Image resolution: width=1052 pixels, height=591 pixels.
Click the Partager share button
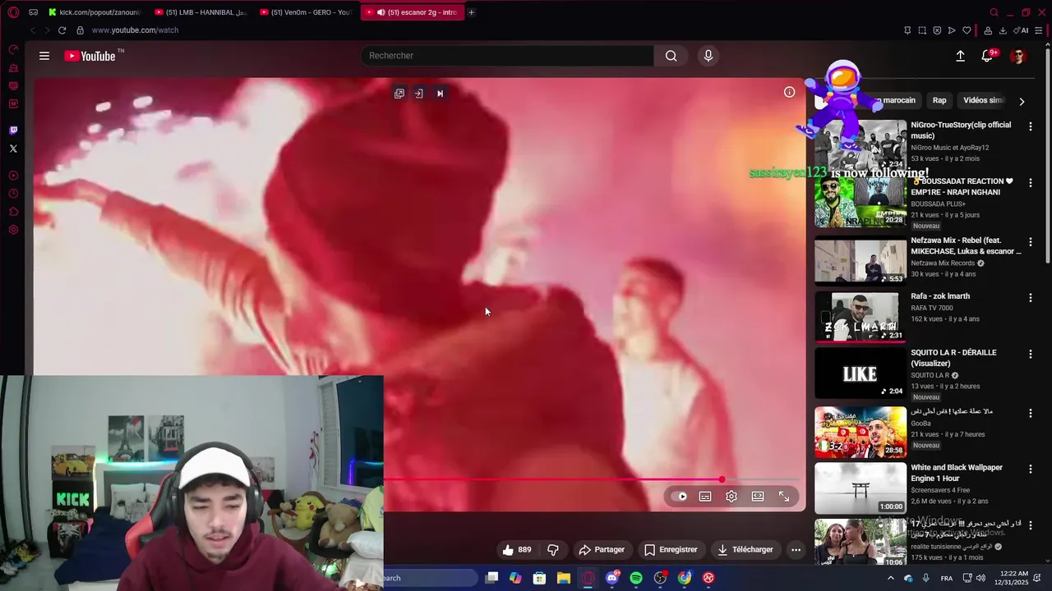[x=602, y=550]
